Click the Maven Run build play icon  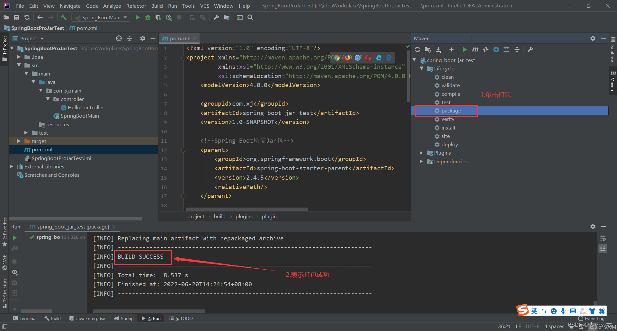click(465, 49)
